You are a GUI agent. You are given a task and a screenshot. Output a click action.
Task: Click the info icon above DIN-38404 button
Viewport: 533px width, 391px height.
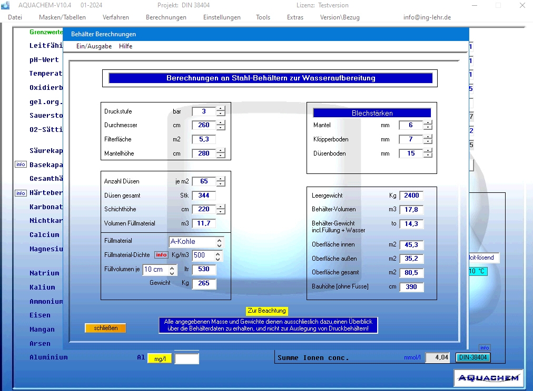485,347
